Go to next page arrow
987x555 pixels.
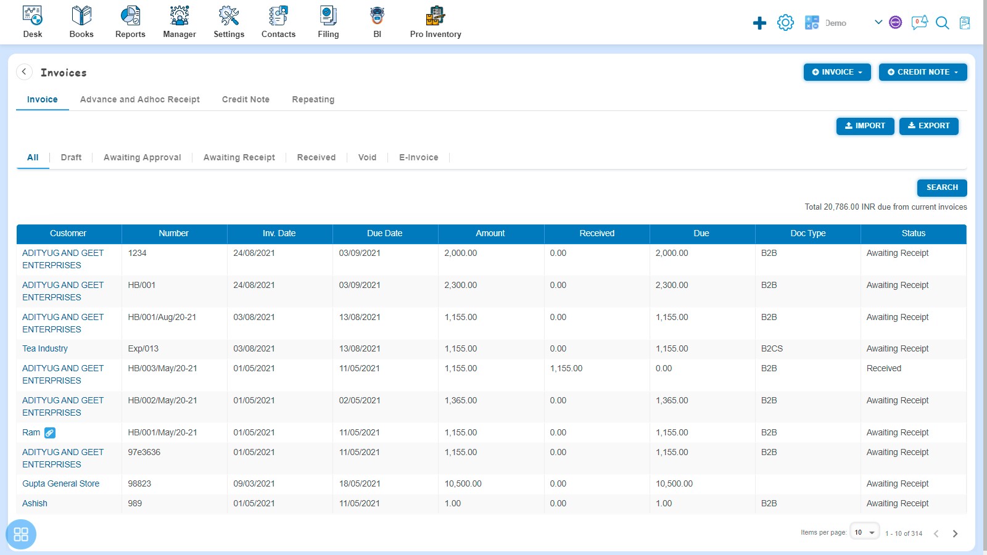[x=955, y=533]
